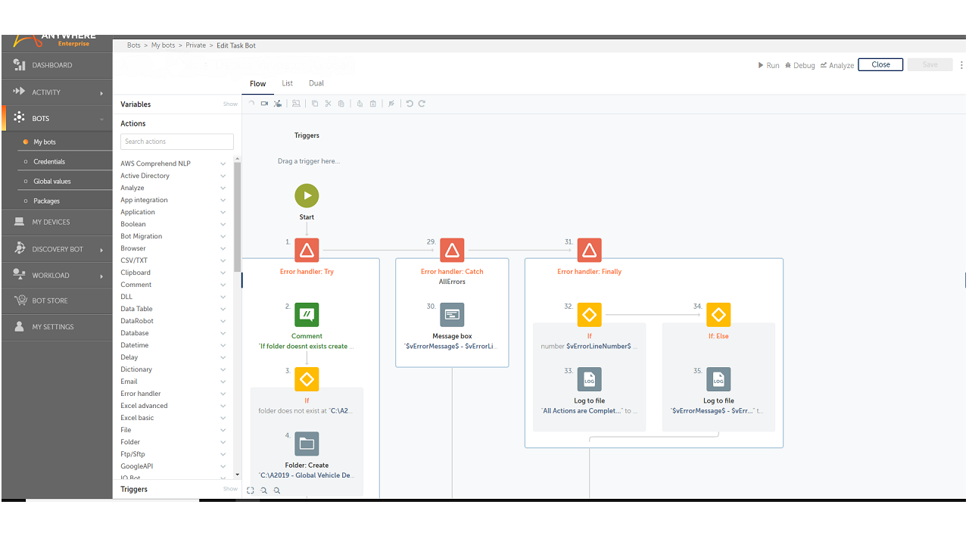
Task: Click the greyed-out Save button
Action: 930,64
